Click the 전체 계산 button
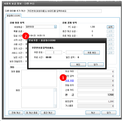Screen dimensions: 122x121 (16, 113)
